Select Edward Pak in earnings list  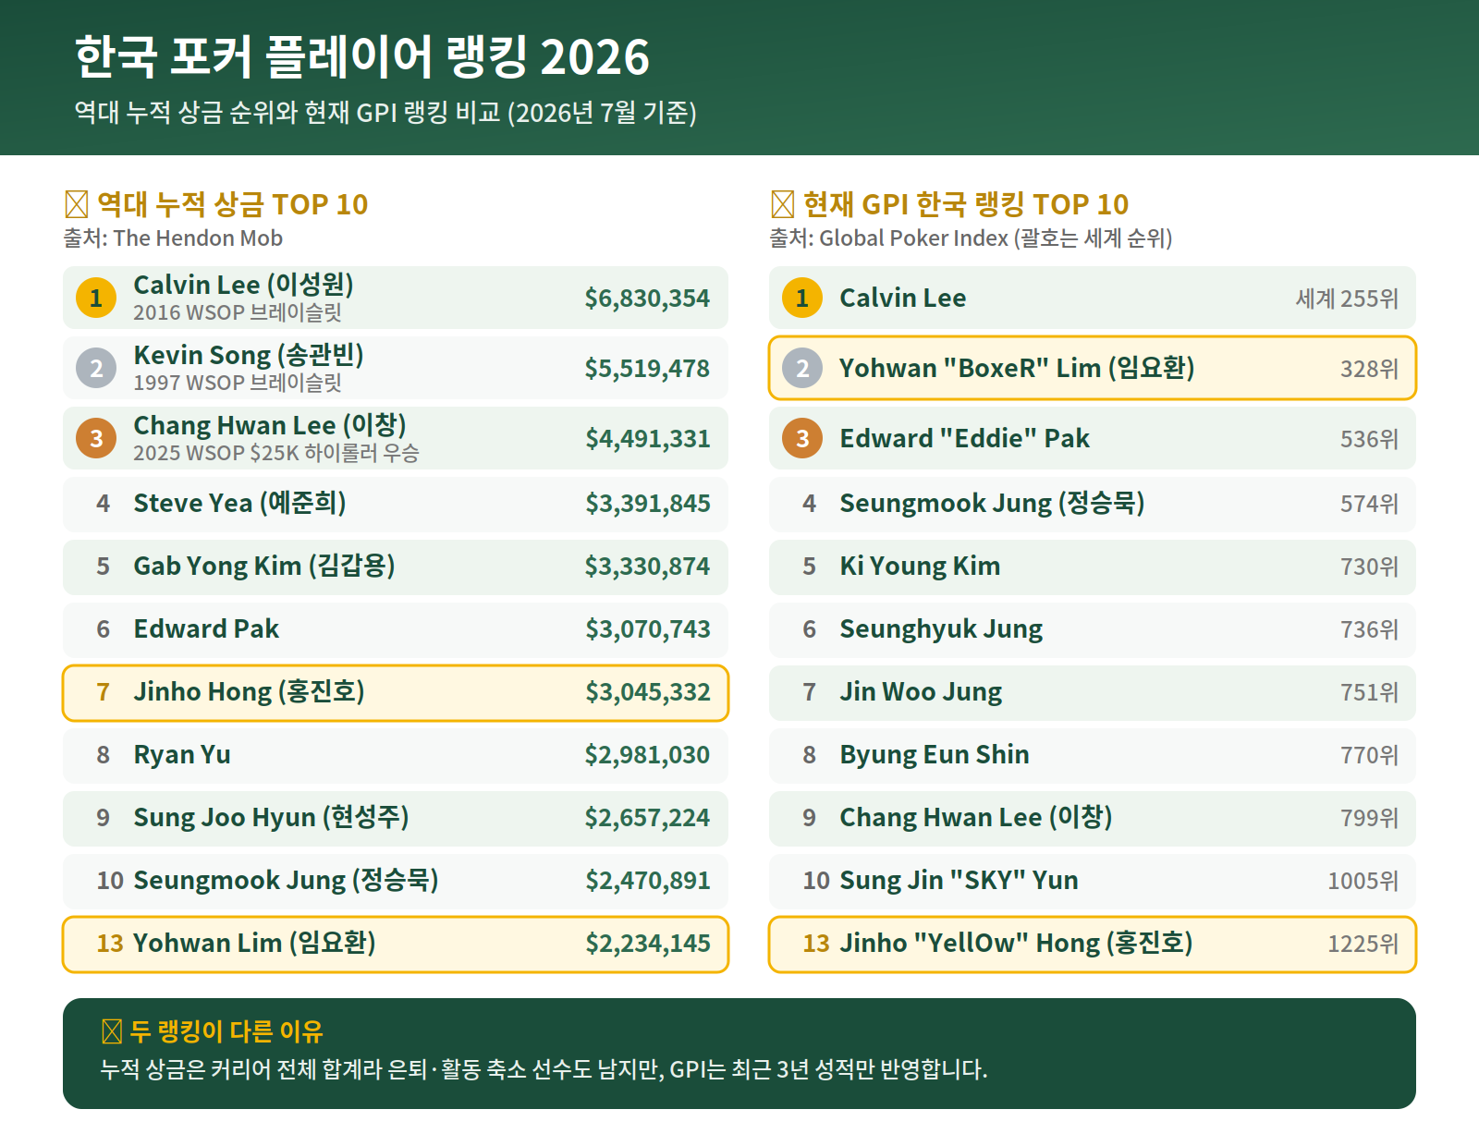tap(206, 629)
